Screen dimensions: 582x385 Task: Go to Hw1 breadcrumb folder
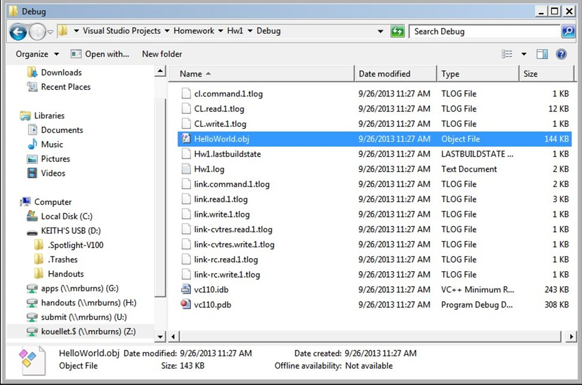coord(235,31)
